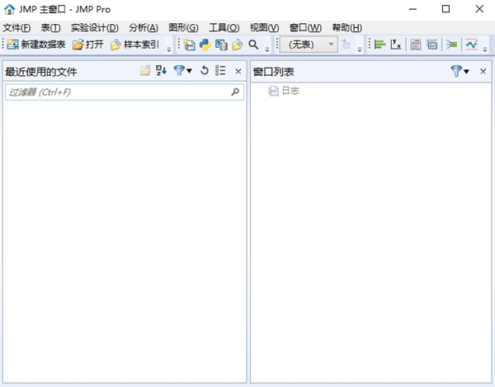Screen dimensions: 495x387
Task: Minimize the JMP main window
Action: click(412, 9)
